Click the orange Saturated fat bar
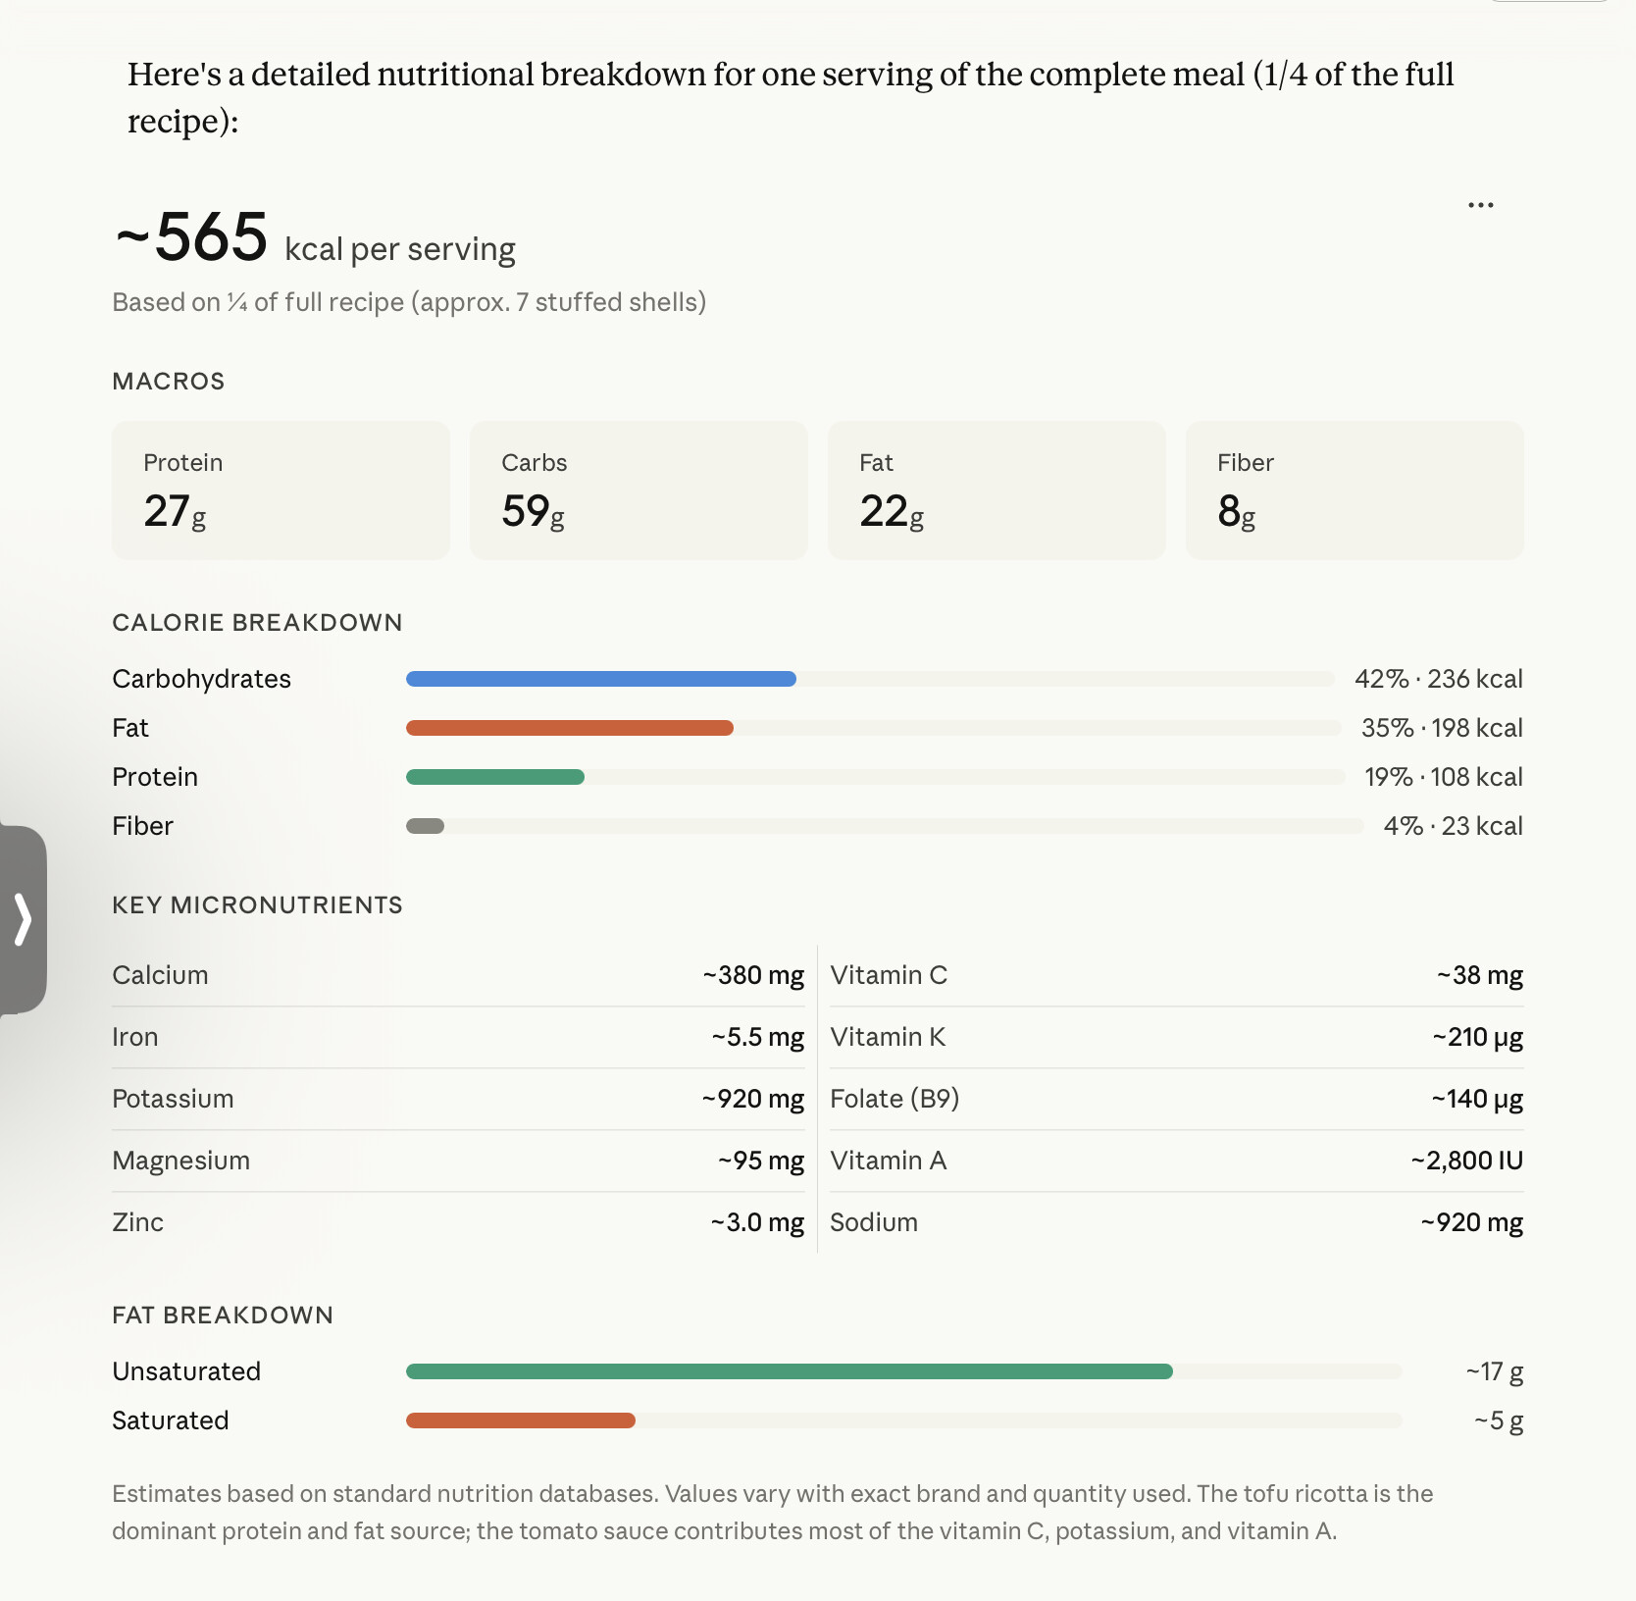 pos(520,1420)
